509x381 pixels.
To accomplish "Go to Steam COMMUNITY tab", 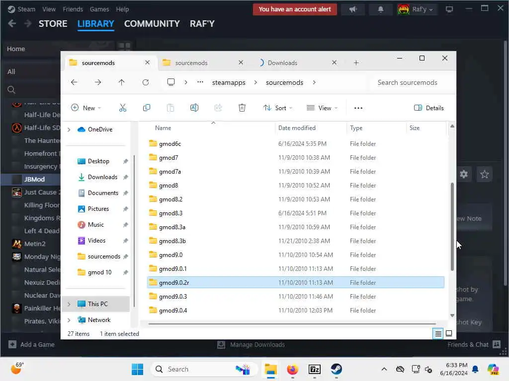I will point(152,24).
